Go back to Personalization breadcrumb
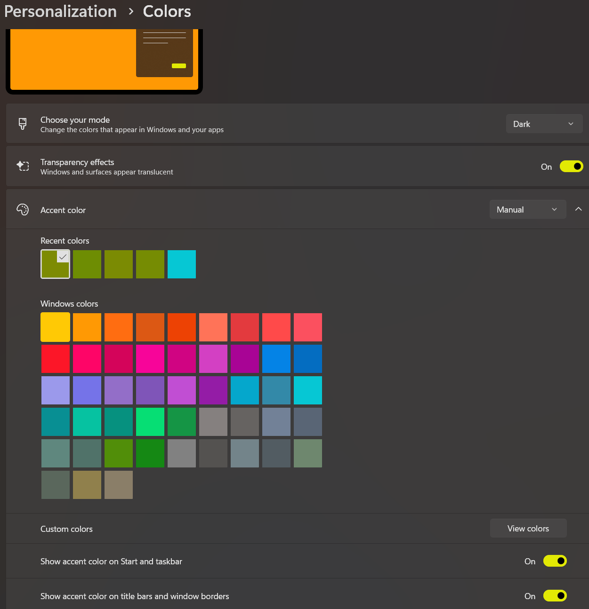 (60, 11)
